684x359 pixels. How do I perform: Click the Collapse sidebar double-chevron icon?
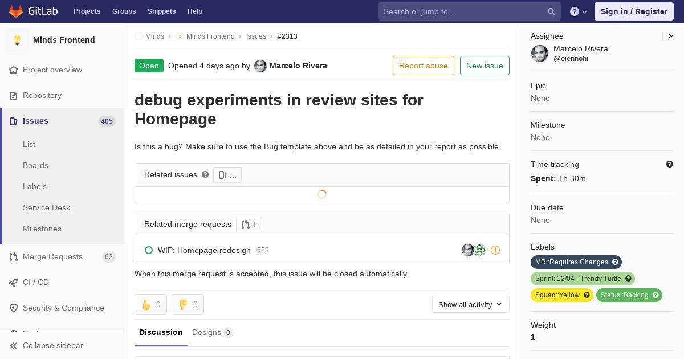pyautogui.click(x=14, y=345)
